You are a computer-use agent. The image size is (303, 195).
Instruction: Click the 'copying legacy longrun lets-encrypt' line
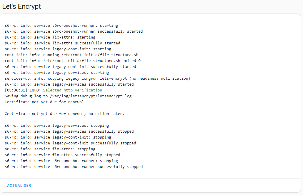tap(97, 79)
